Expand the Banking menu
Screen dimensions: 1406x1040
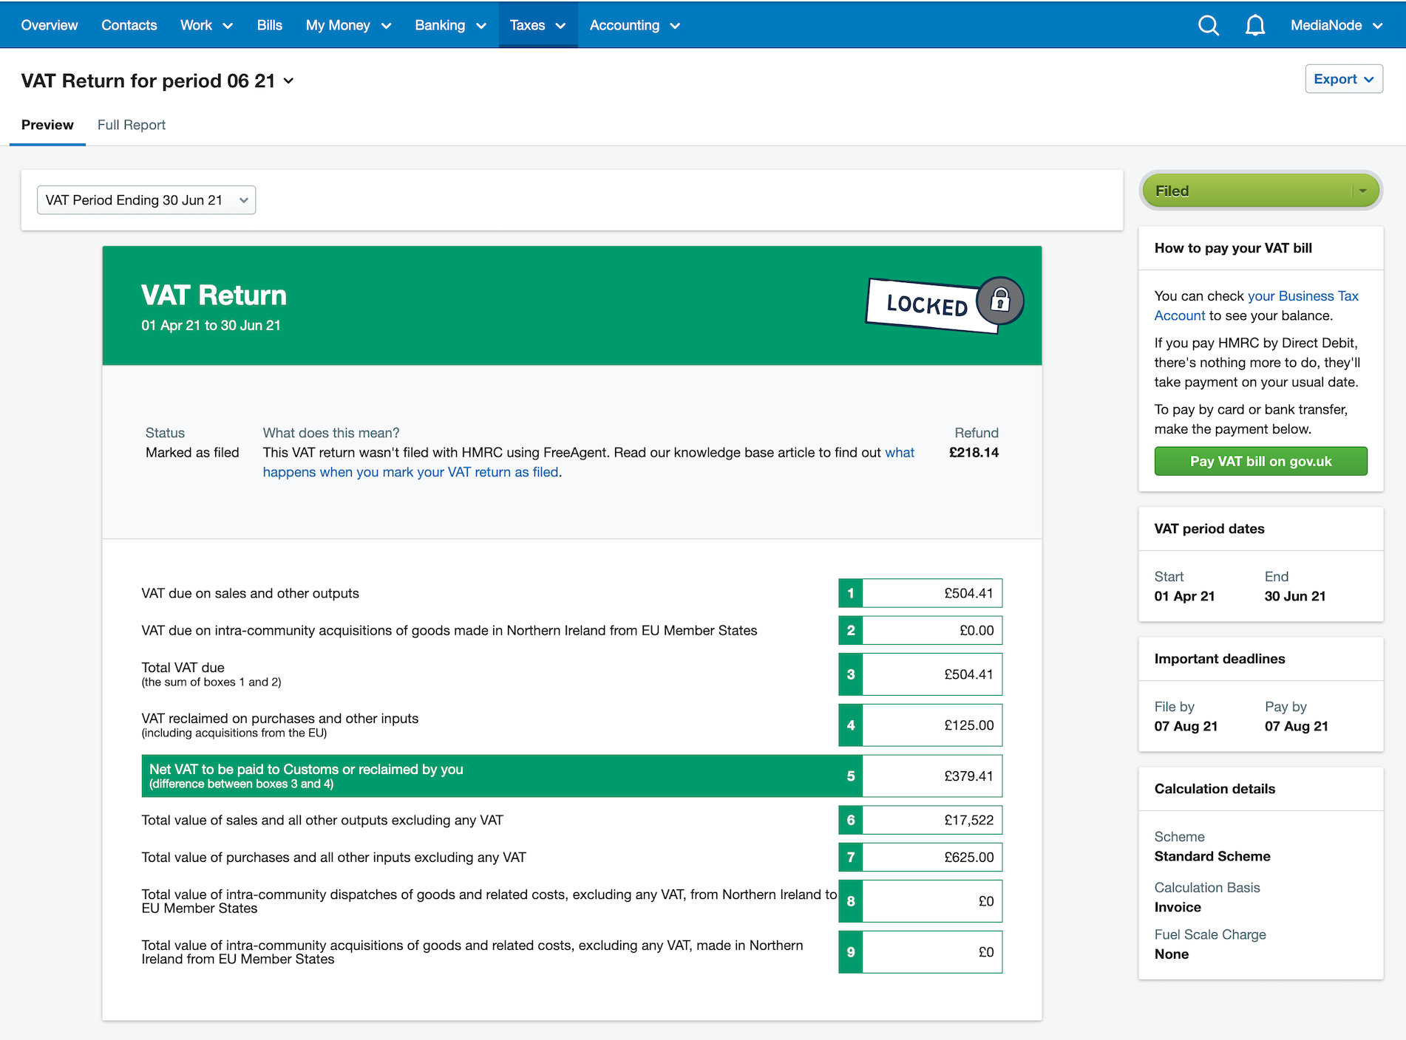(450, 24)
